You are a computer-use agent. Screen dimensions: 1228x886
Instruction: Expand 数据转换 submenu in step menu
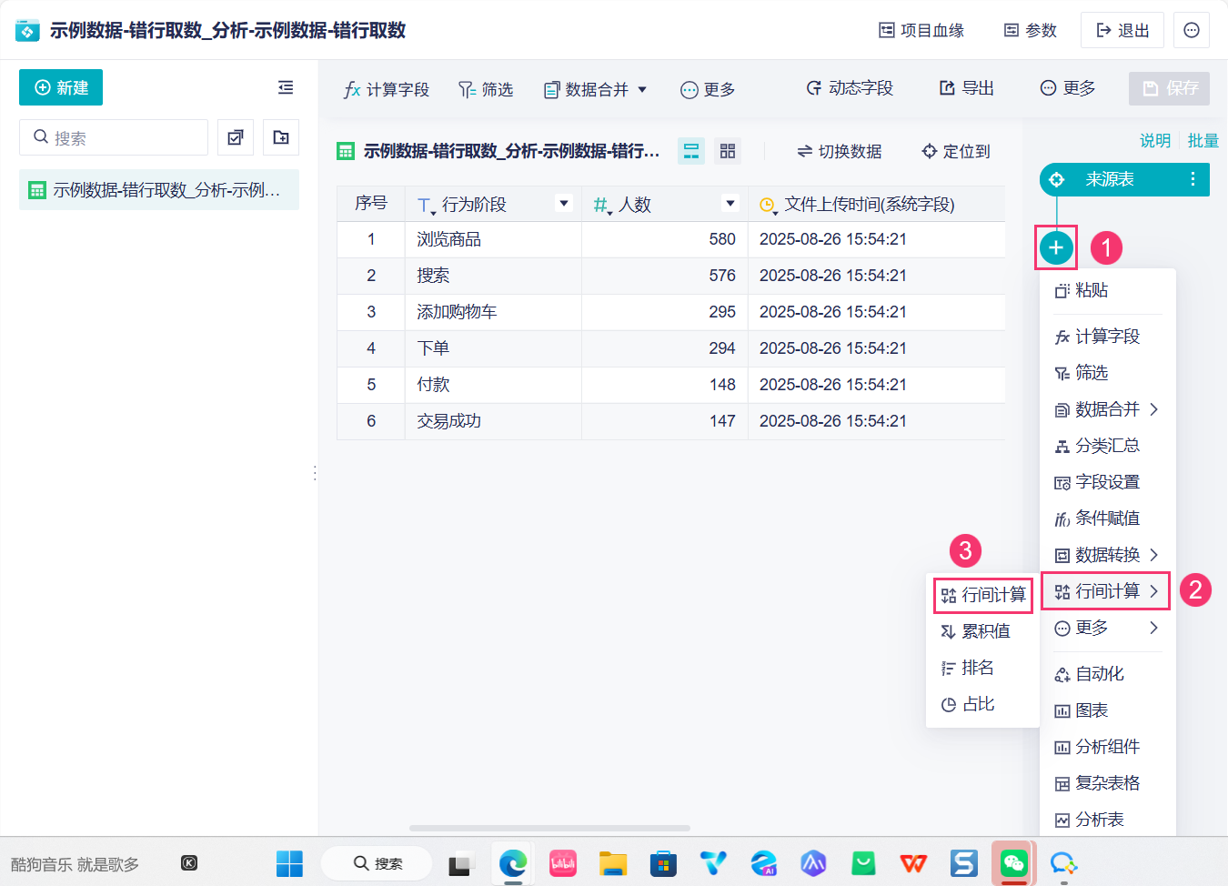(x=1108, y=555)
